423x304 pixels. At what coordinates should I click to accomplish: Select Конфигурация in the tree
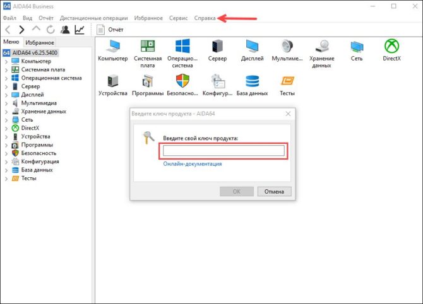tap(40, 161)
